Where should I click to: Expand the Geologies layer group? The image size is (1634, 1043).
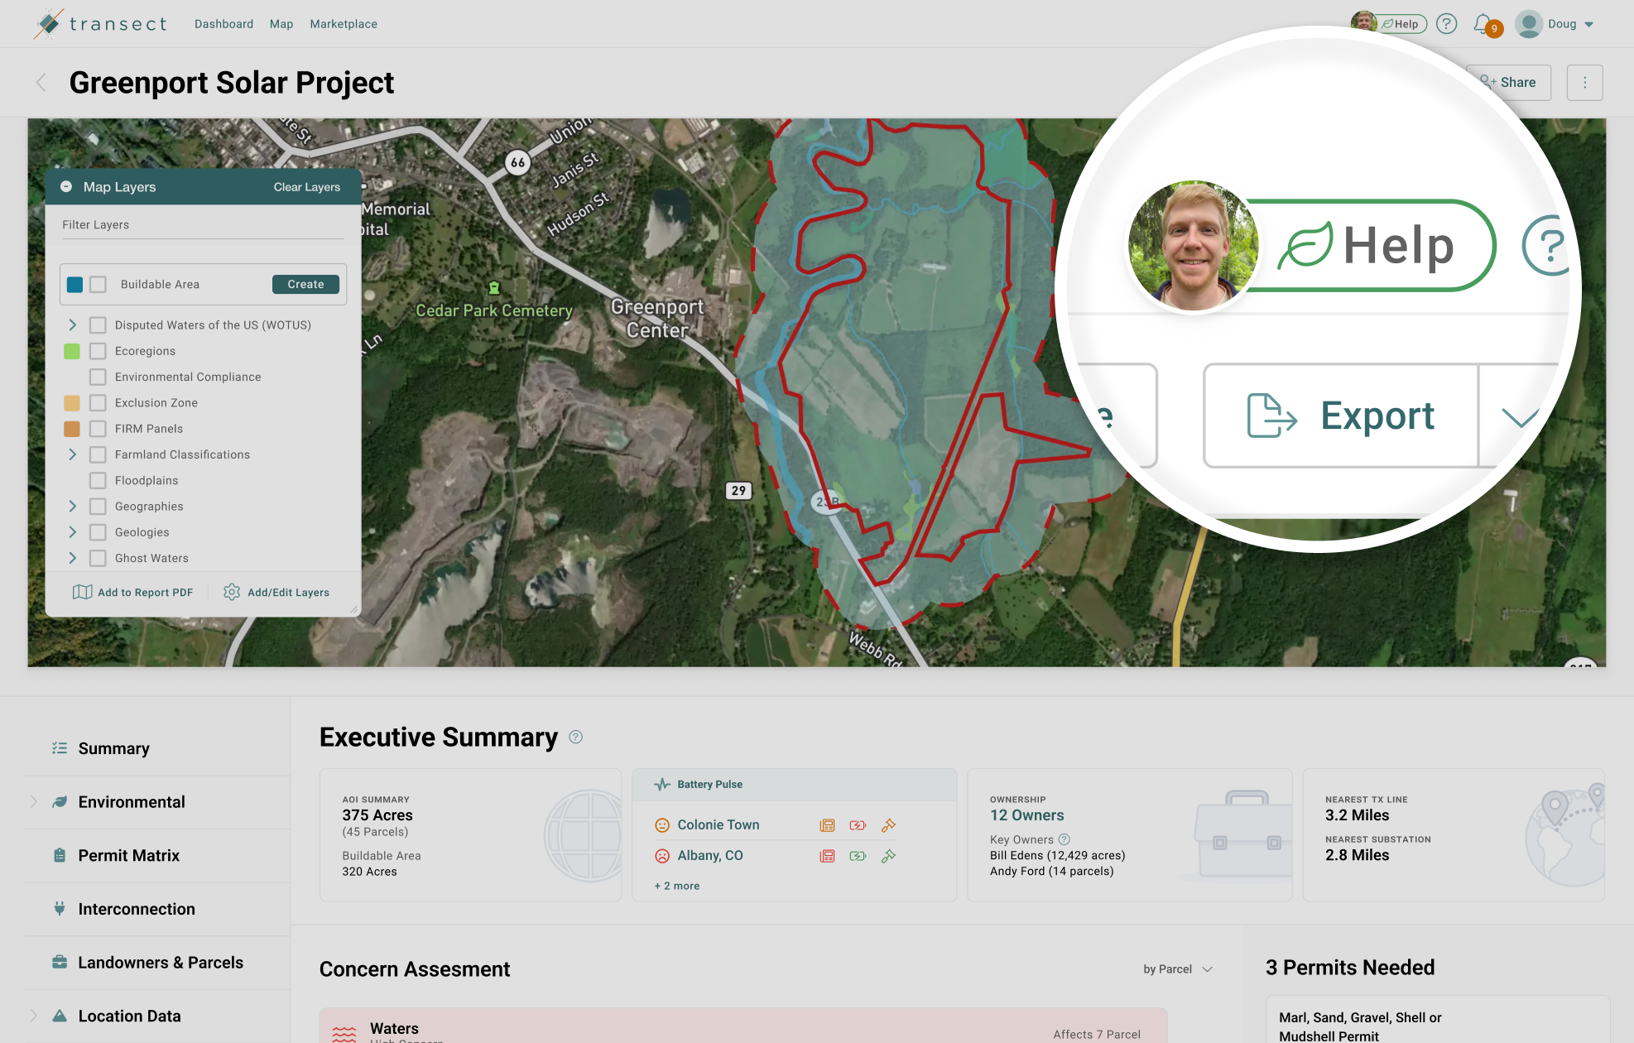tap(72, 532)
